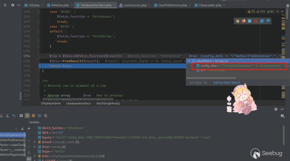Switch to the UserPreferences.php tab
The height and width of the screenshot is (161, 290).
(171, 5)
